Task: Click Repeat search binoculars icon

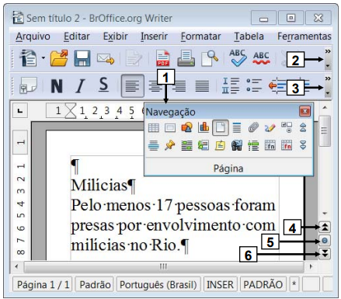Action: [x=237, y=145]
